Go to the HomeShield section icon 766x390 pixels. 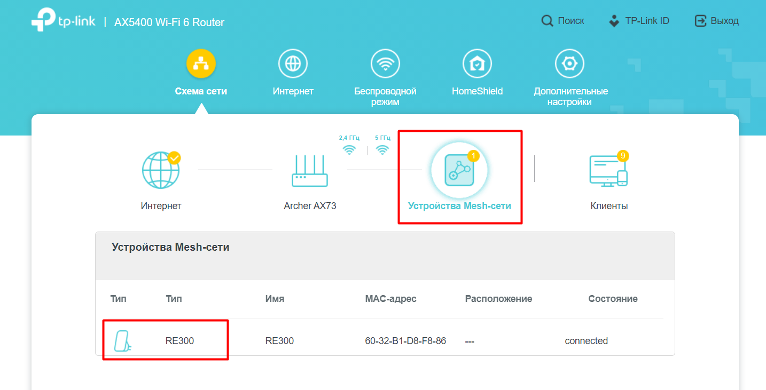(477, 65)
